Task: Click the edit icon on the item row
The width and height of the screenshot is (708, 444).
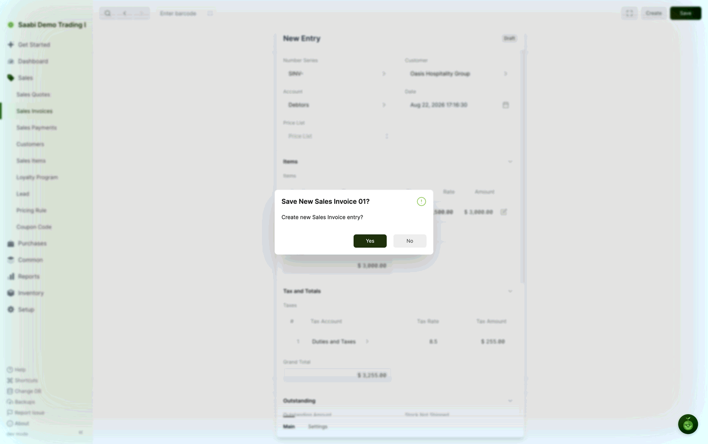Action: pyautogui.click(x=504, y=212)
